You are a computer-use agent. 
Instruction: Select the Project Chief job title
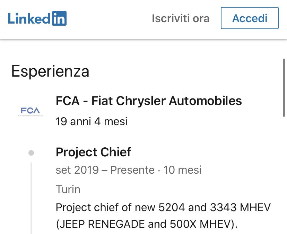(93, 152)
